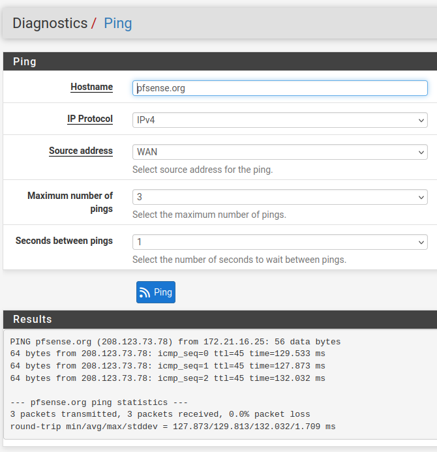The height and width of the screenshot is (452, 437).
Task: Open the IP Protocol dropdown showing IPv4
Action: click(x=280, y=120)
